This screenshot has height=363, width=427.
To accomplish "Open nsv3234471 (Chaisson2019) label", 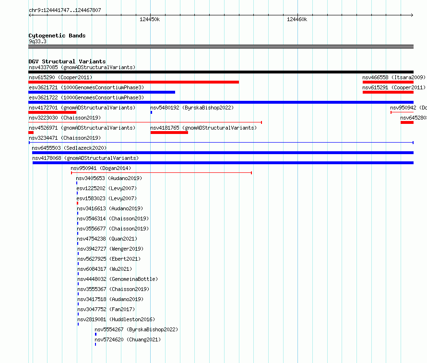I will (x=65, y=138).
